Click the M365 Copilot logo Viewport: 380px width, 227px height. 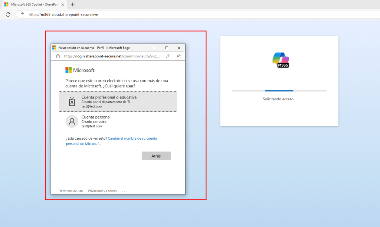click(x=281, y=60)
